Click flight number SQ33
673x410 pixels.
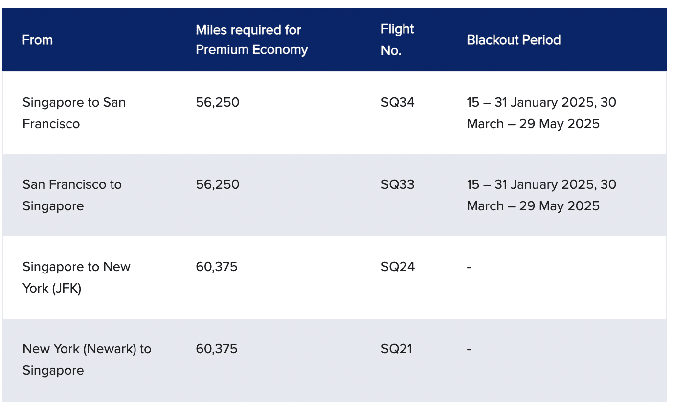tap(398, 184)
